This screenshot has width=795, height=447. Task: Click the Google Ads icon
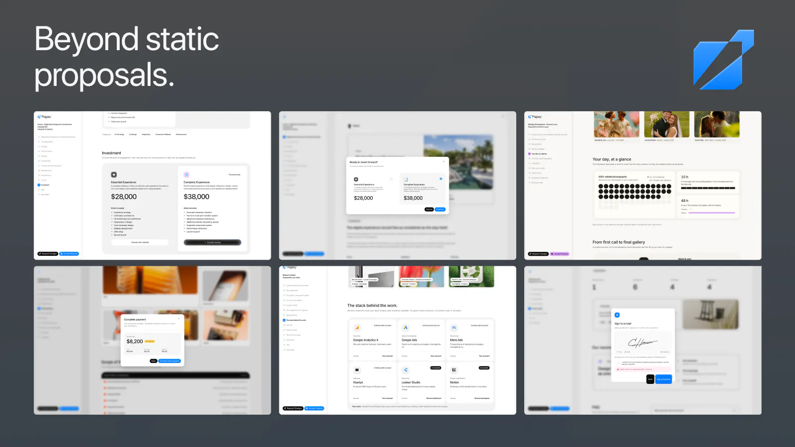(x=405, y=328)
